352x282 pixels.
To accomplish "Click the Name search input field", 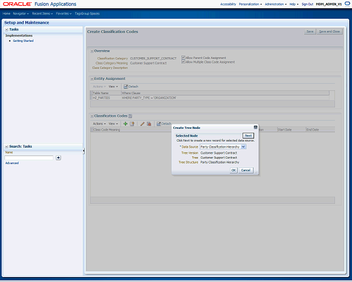I will [29, 158].
